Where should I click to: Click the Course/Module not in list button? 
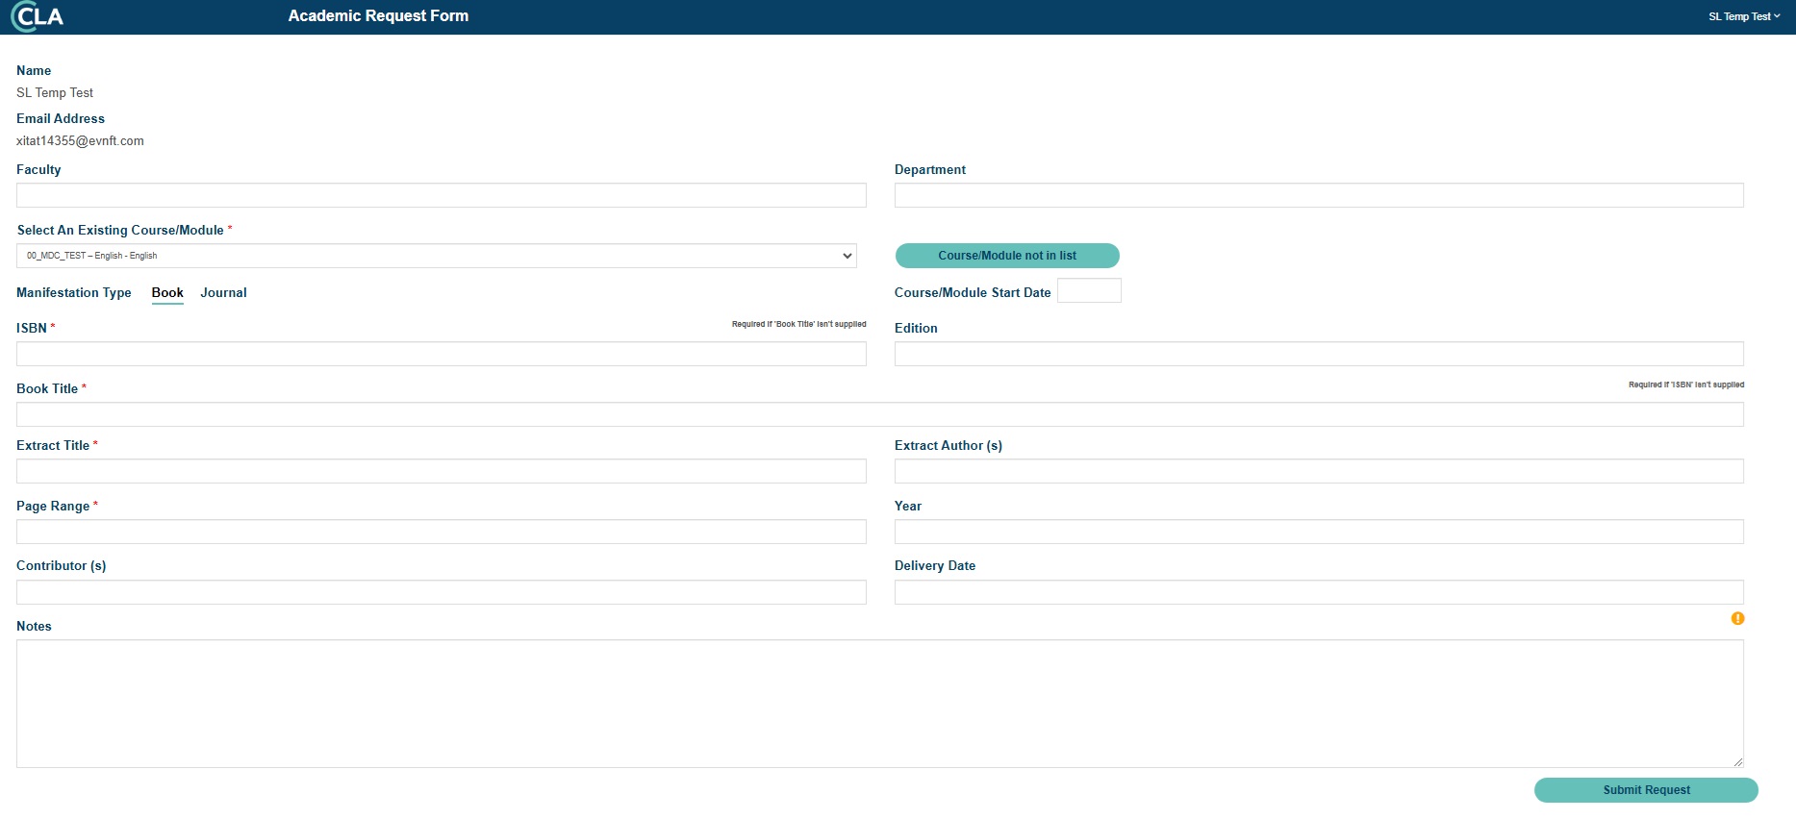click(1006, 256)
